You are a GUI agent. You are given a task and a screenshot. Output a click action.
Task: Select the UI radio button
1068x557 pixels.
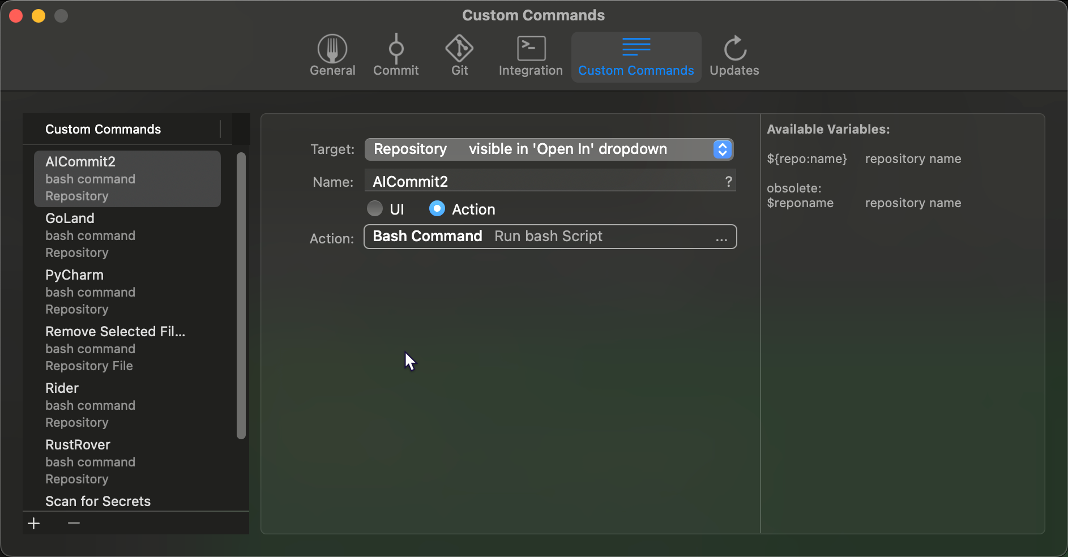point(375,209)
